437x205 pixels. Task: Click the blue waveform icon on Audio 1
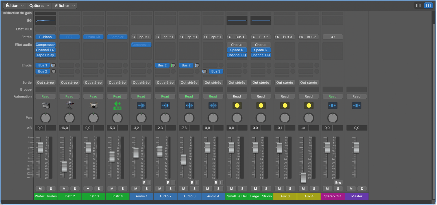[x=141, y=105]
